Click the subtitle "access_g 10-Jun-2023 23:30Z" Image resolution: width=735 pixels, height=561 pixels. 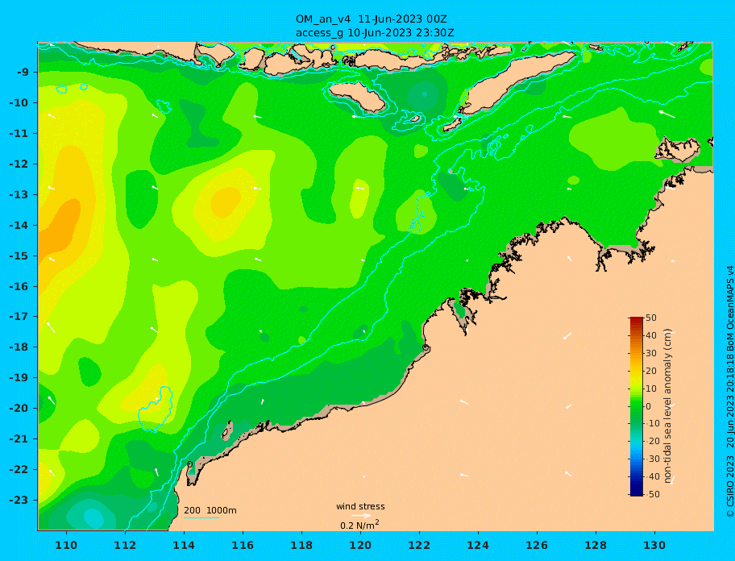click(x=375, y=33)
